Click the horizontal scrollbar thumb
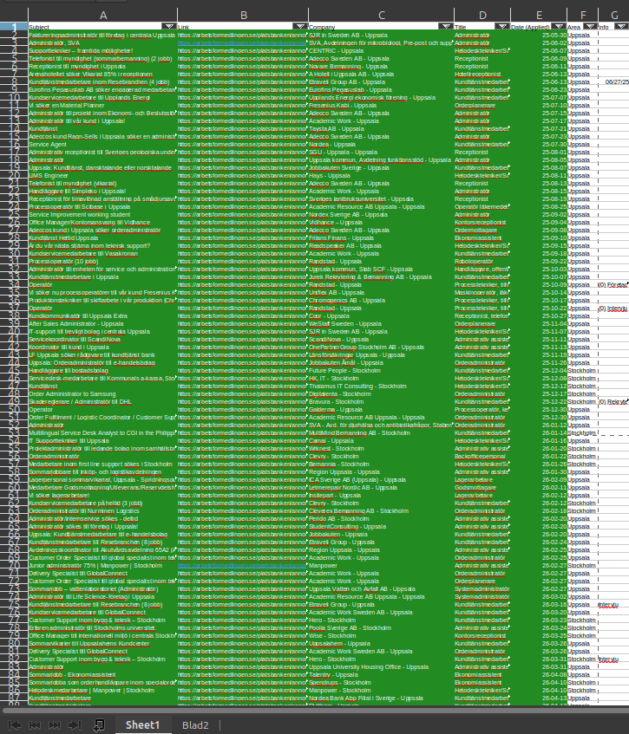 [314, 710]
